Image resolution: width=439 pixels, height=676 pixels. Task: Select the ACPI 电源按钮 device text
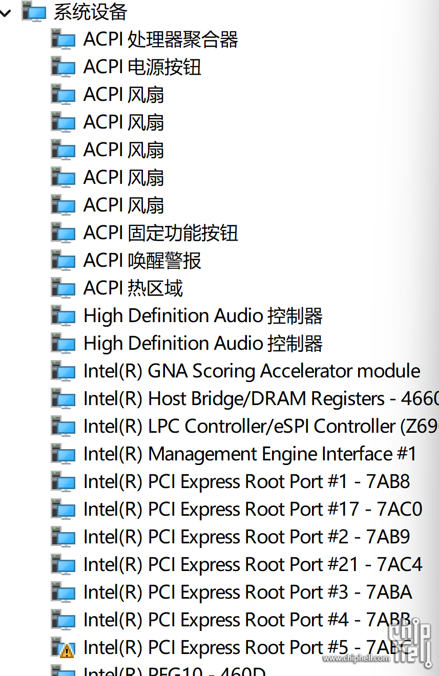[x=142, y=67]
